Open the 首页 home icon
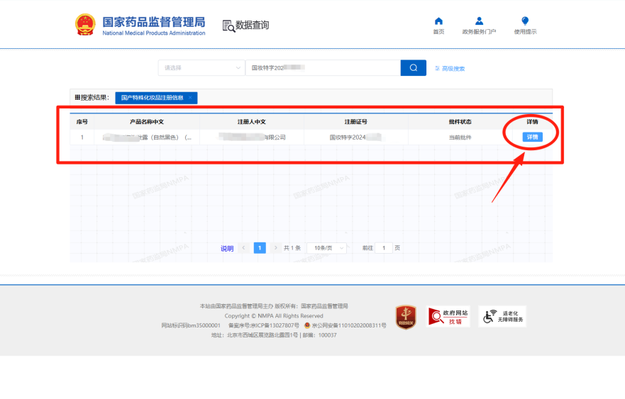Screen dimensions: 625x399 click(438, 21)
